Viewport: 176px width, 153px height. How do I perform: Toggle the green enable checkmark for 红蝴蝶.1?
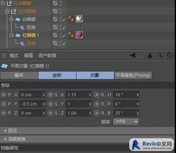pos(64,36)
